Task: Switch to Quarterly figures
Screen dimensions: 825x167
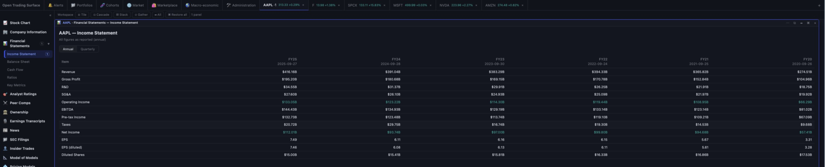Action: point(88,49)
